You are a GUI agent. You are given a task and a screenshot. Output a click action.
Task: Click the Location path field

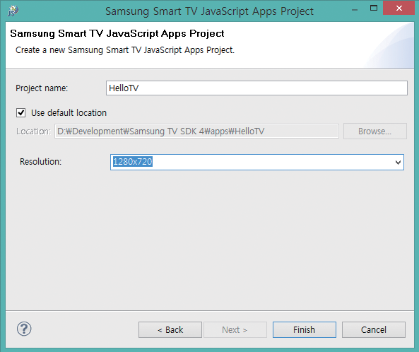click(x=196, y=131)
